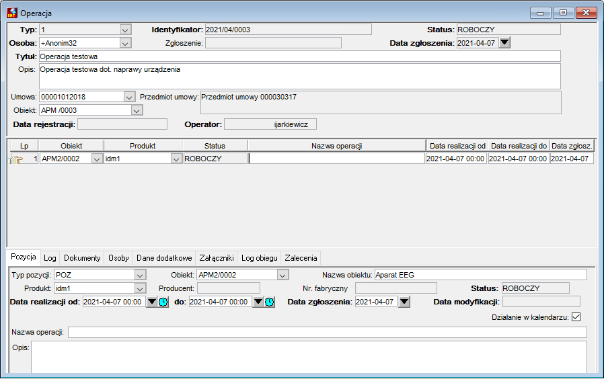Click the Lp column header

coord(24,146)
